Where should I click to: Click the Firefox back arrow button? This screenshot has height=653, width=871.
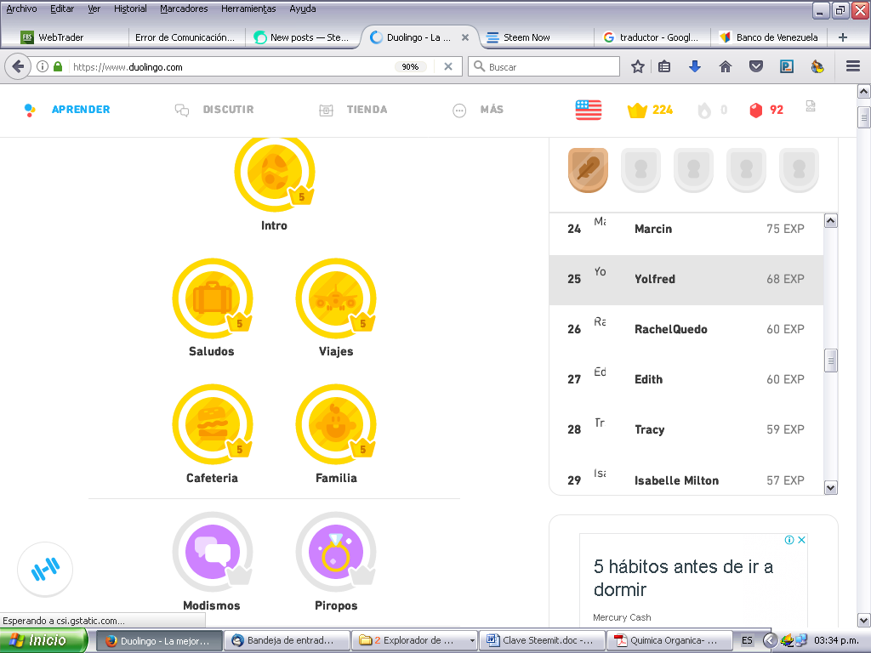tap(18, 66)
